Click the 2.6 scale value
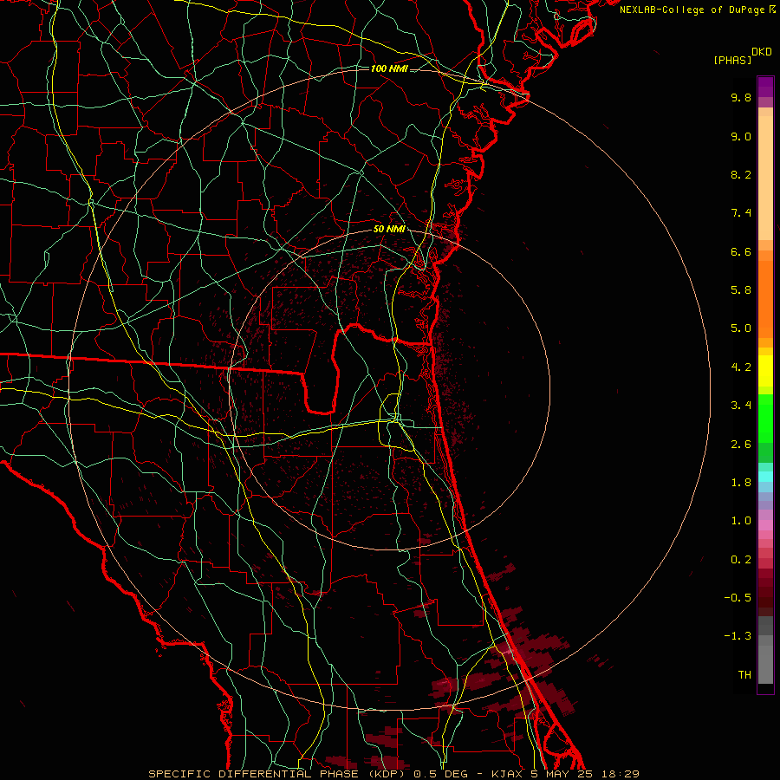 741,445
